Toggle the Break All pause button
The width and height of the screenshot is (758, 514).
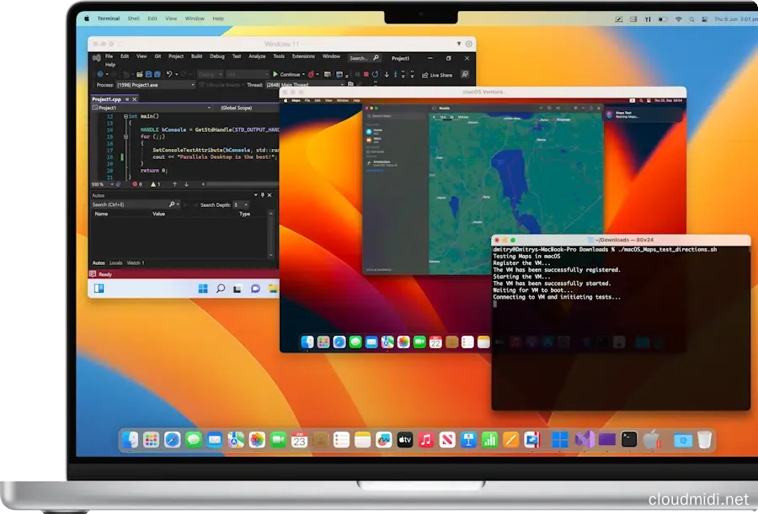pyautogui.click(x=357, y=74)
